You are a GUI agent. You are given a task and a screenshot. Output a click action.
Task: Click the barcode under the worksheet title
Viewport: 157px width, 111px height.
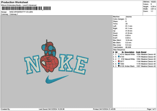click(x=26, y=8)
